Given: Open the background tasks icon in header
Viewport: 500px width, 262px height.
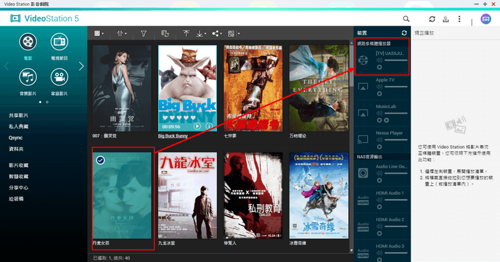Looking at the screenshot, I should coord(446,19).
